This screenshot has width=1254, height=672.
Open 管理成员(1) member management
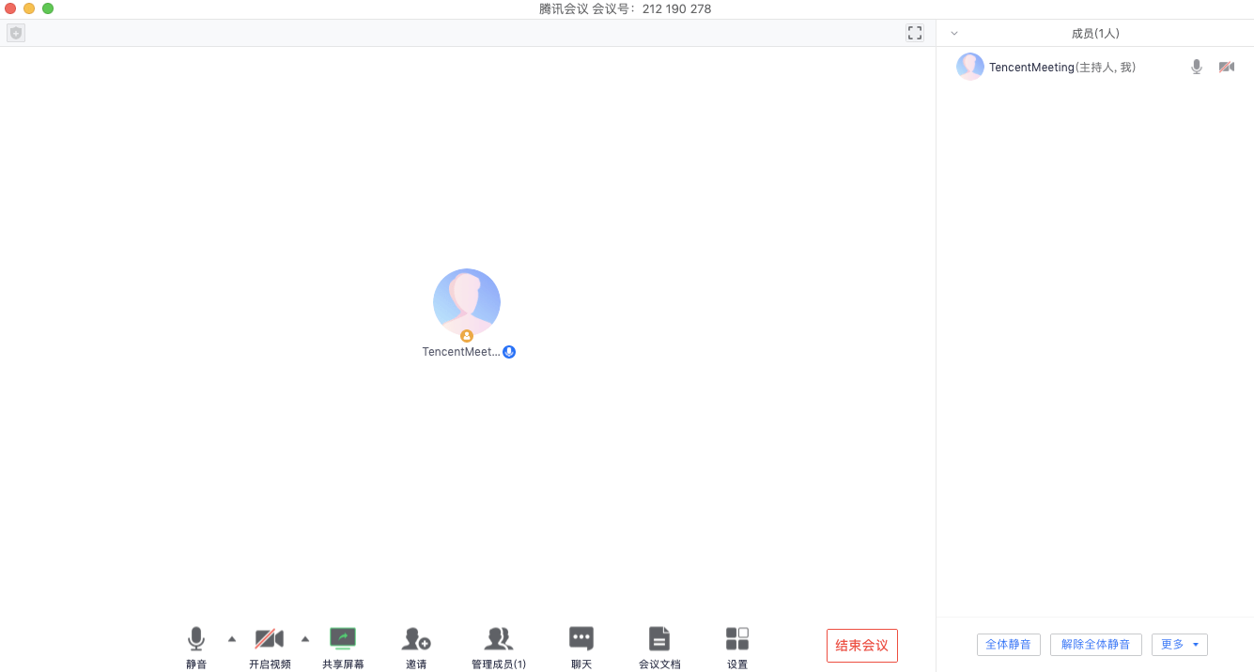click(x=499, y=648)
